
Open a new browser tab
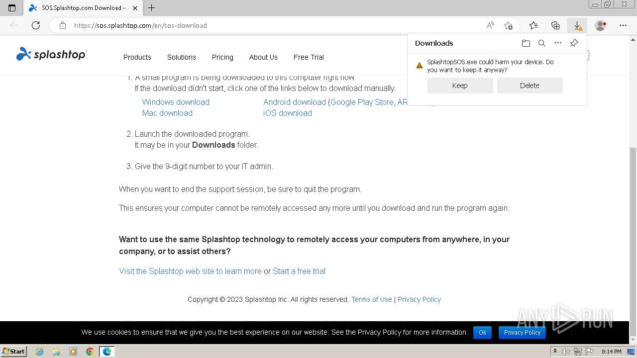[151, 7]
